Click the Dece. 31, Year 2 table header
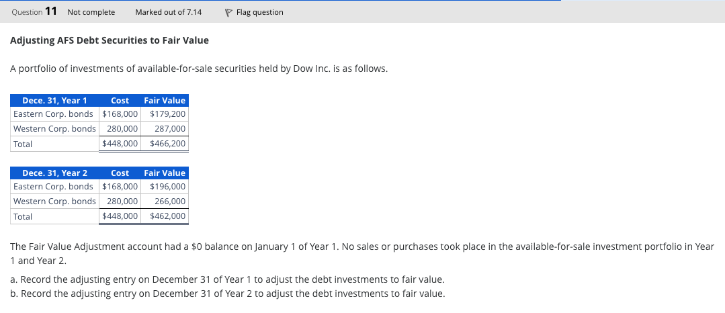 coord(55,173)
